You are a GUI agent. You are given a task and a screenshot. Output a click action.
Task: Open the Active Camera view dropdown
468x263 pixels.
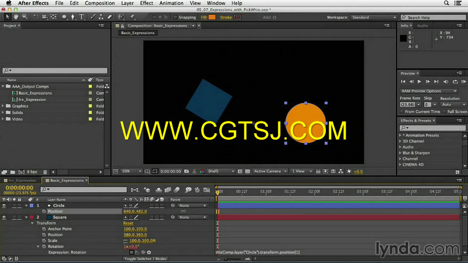click(x=270, y=171)
